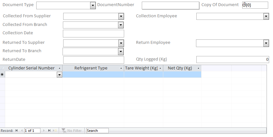Image resolution: width=273 pixels, height=137 pixels.
Task: Open the Document Type dropdown
Action: (93, 5)
